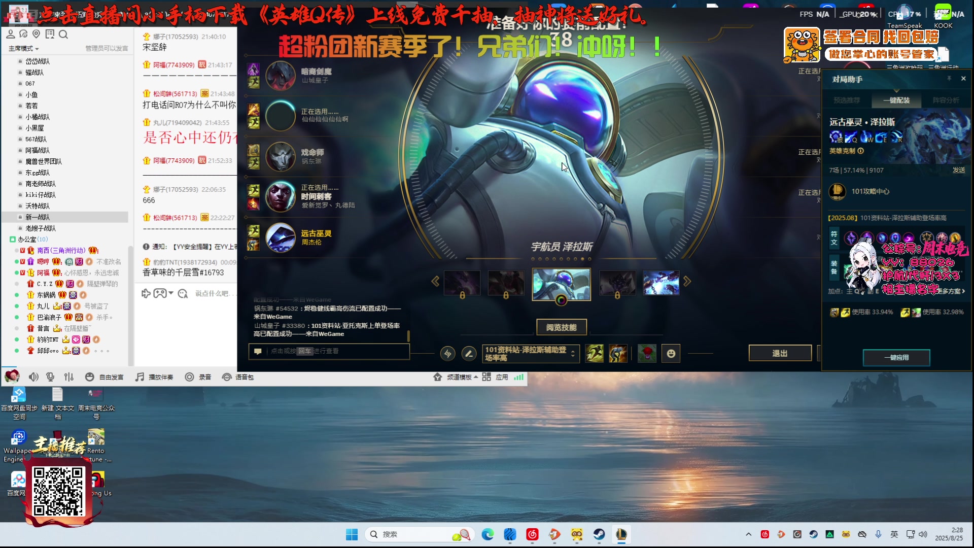The height and width of the screenshot is (548, 974).
Task: Click the search magnifier in YY toolbar
Action: [63, 34]
